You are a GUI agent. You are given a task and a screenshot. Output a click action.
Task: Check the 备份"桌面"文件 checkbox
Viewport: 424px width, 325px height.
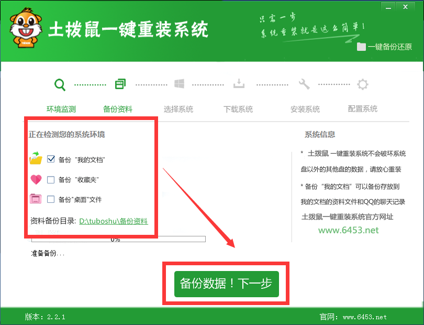click(51, 199)
